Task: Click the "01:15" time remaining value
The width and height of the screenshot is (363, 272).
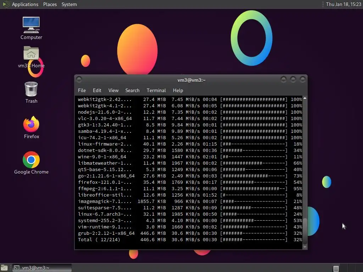Action: tap(210, 144)
